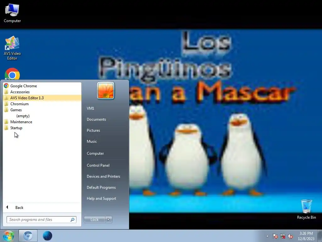Viewport: 322px width, 242px height.
Task: Open the VM1 user folder
Action: 90,108
